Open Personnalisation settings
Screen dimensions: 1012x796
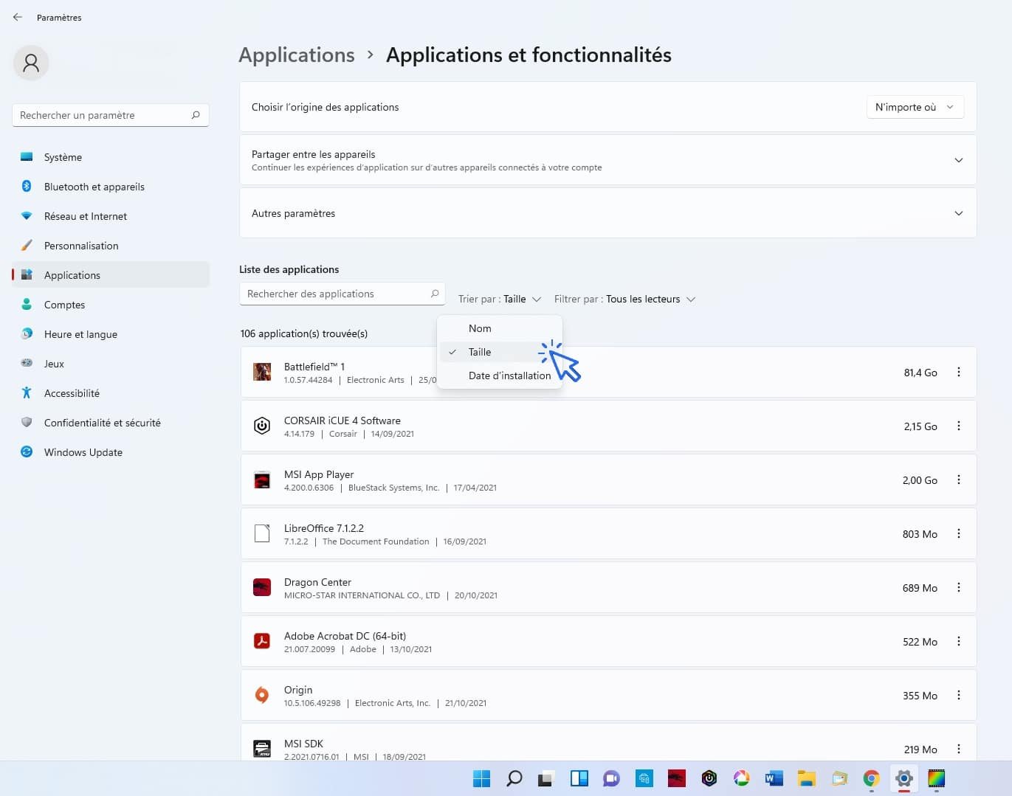pyautogui.click(x=111, y=246)
